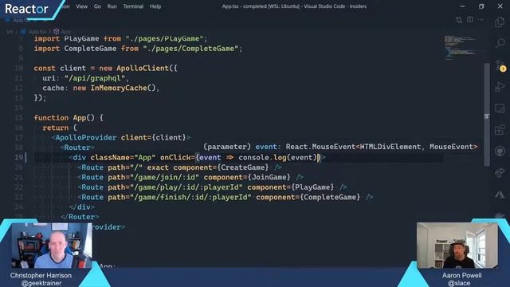
Task: Click "./pages/PlayGame" import path
Action: tap(164, 39)
